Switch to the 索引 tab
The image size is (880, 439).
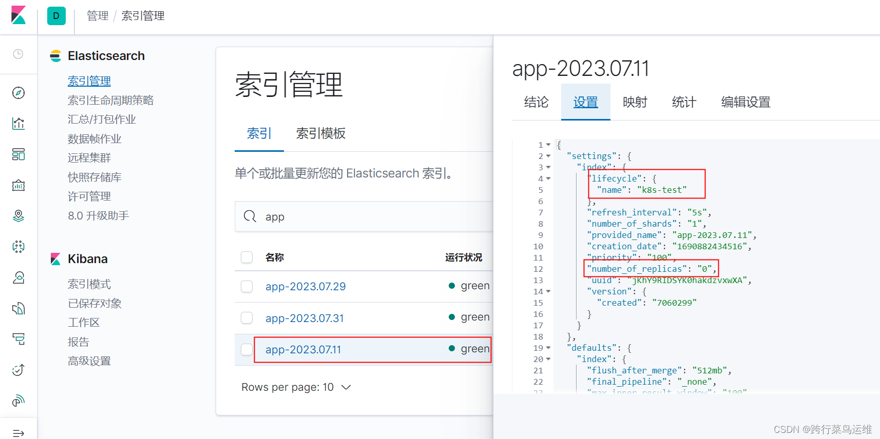tap(259, 133)
